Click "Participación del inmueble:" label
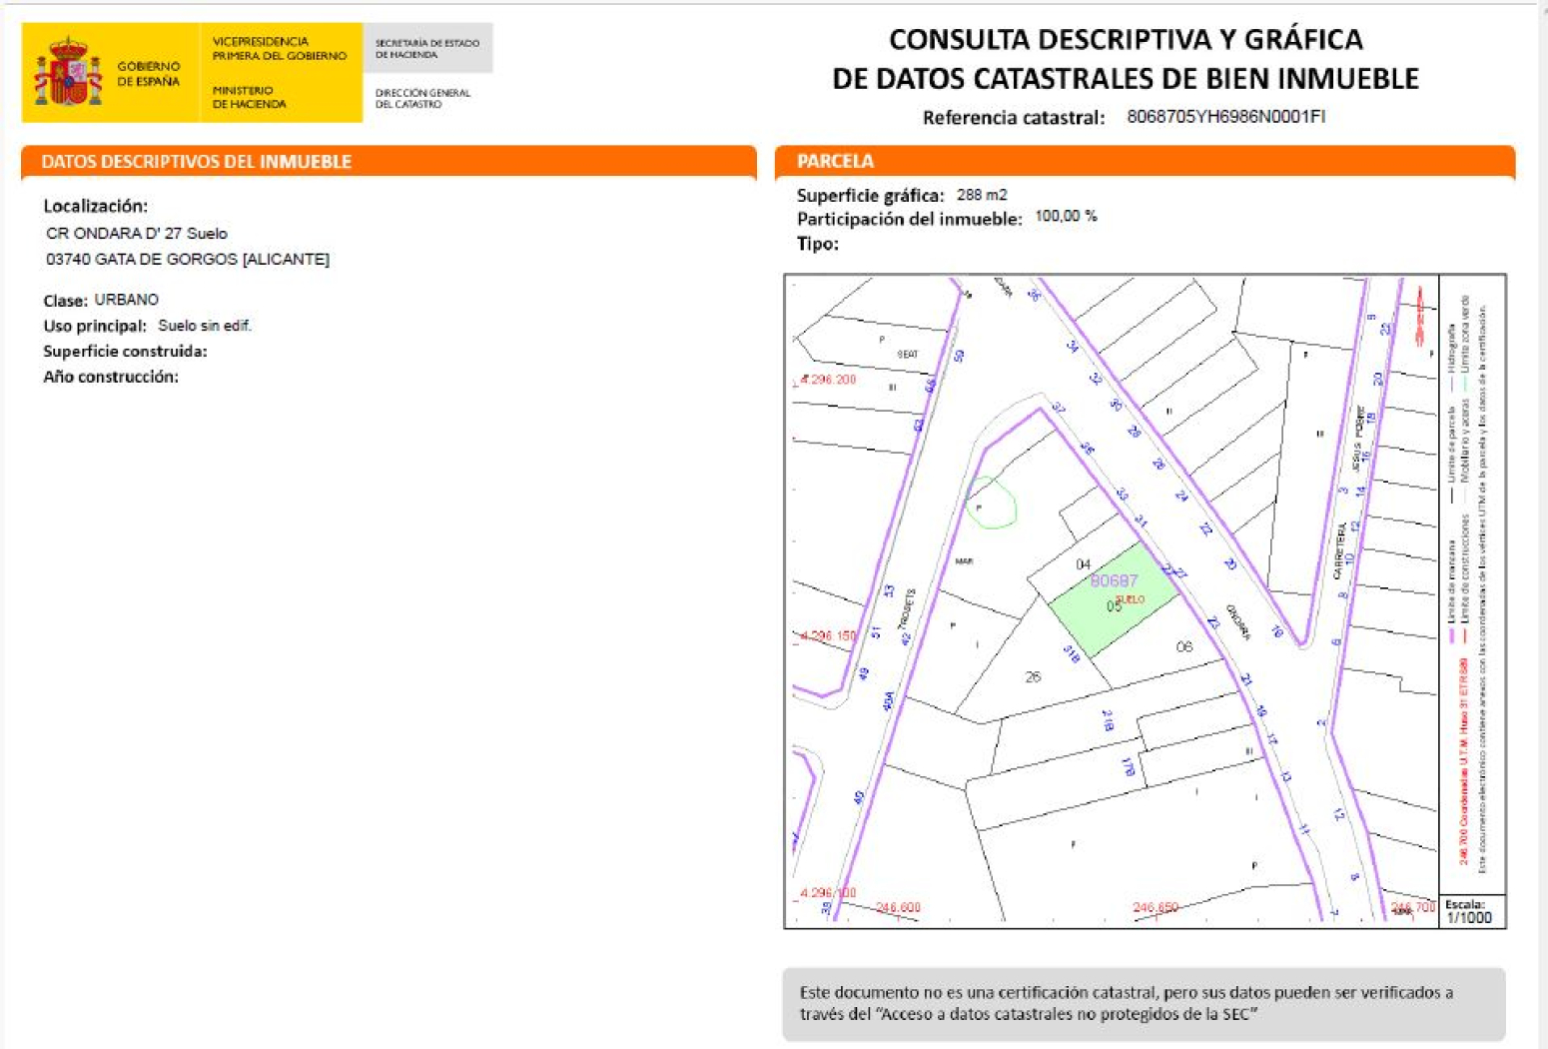1548x1049 pixels. (910, 219)
